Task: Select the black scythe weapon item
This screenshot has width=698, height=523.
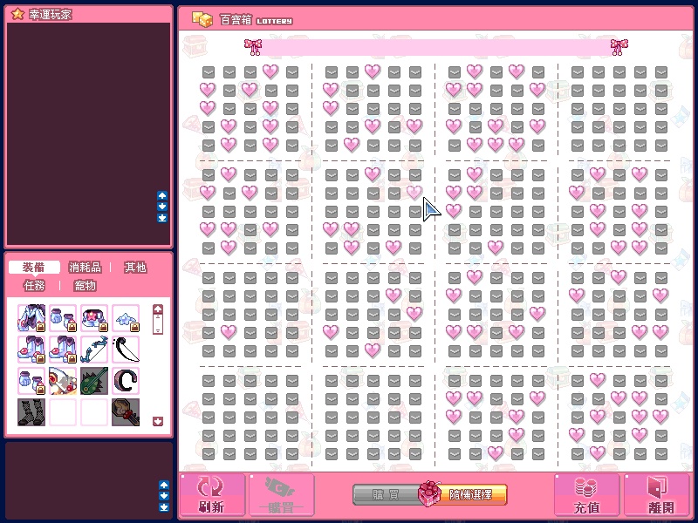Action: 126,350
